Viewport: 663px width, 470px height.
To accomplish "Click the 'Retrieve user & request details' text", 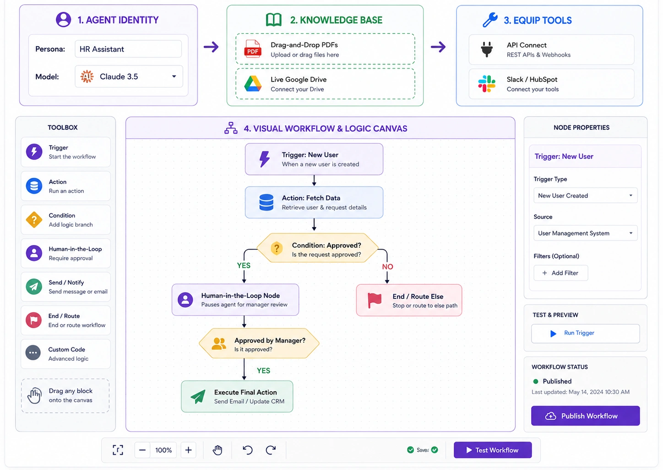I will [324, 207].
